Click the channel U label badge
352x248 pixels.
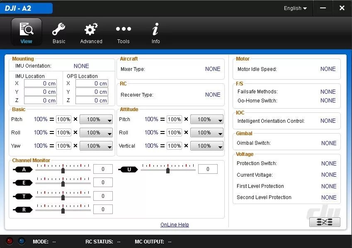point(128,169)
